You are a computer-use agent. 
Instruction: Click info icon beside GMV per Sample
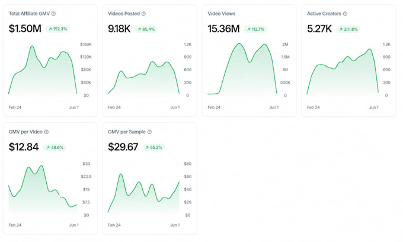[149, 132]
